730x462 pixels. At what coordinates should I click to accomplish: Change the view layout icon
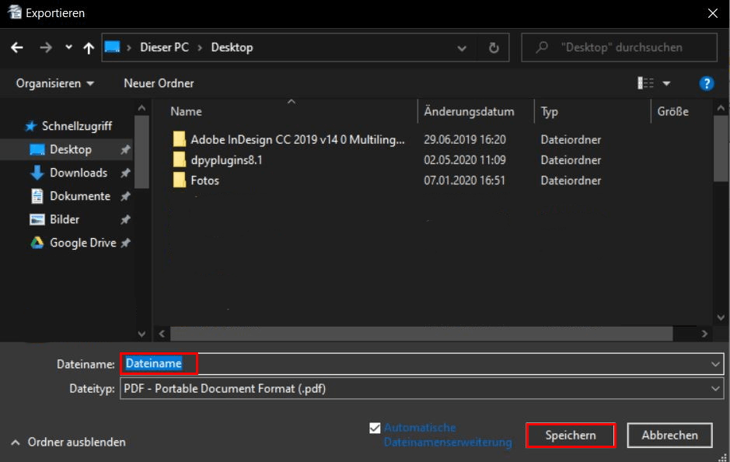click(645, 83)
